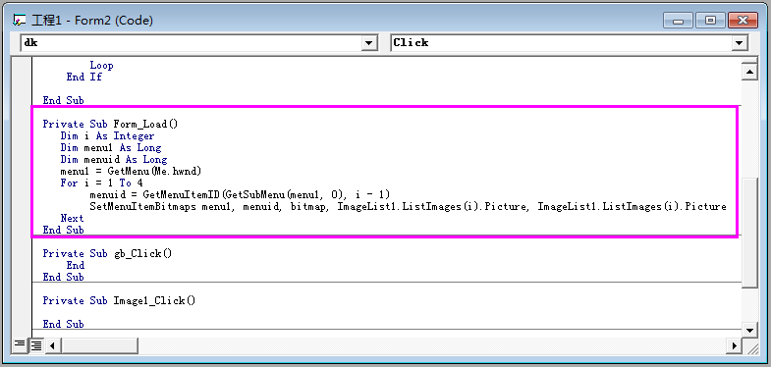Click the title text '工程1 - Form2 (Code)'
Viewport: 771px width, 367px height.
click(92, 21)
